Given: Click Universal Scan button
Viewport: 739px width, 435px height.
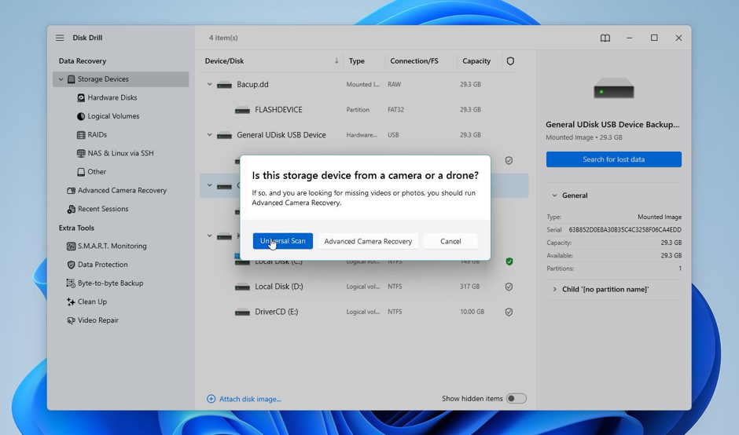Looking at the screenshot, I should click(x=283, y=241).
